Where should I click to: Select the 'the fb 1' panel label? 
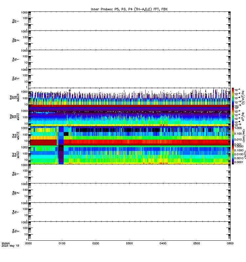tap(15, 212)
